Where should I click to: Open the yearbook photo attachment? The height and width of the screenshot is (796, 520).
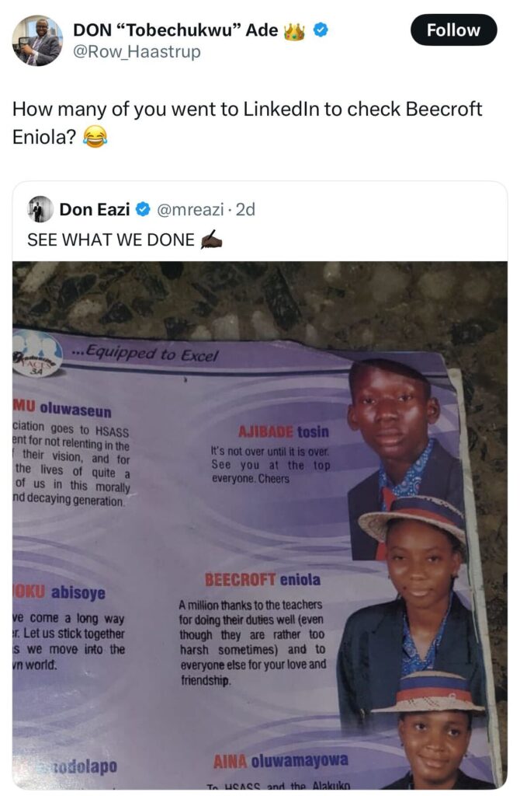tap(260, 525)
